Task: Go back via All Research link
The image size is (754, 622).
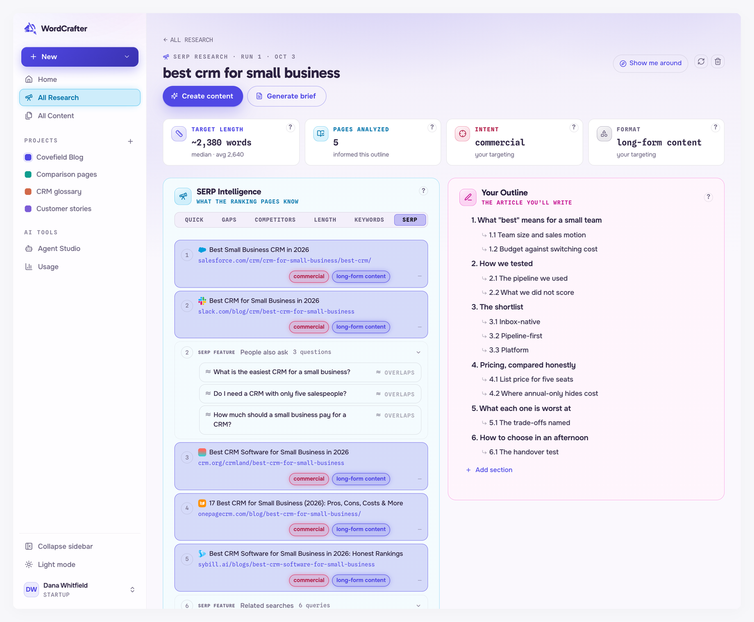Action: (x=188, y=40)
